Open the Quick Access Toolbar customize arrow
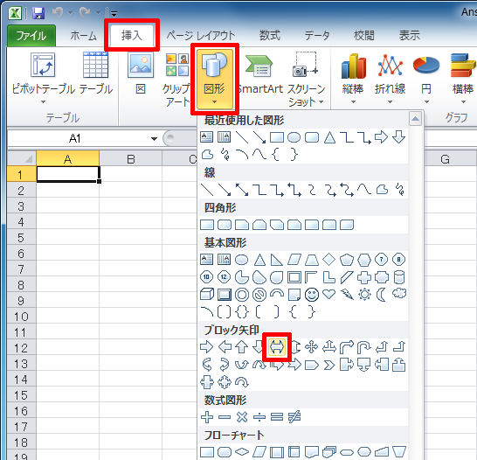 pos(114,13)
